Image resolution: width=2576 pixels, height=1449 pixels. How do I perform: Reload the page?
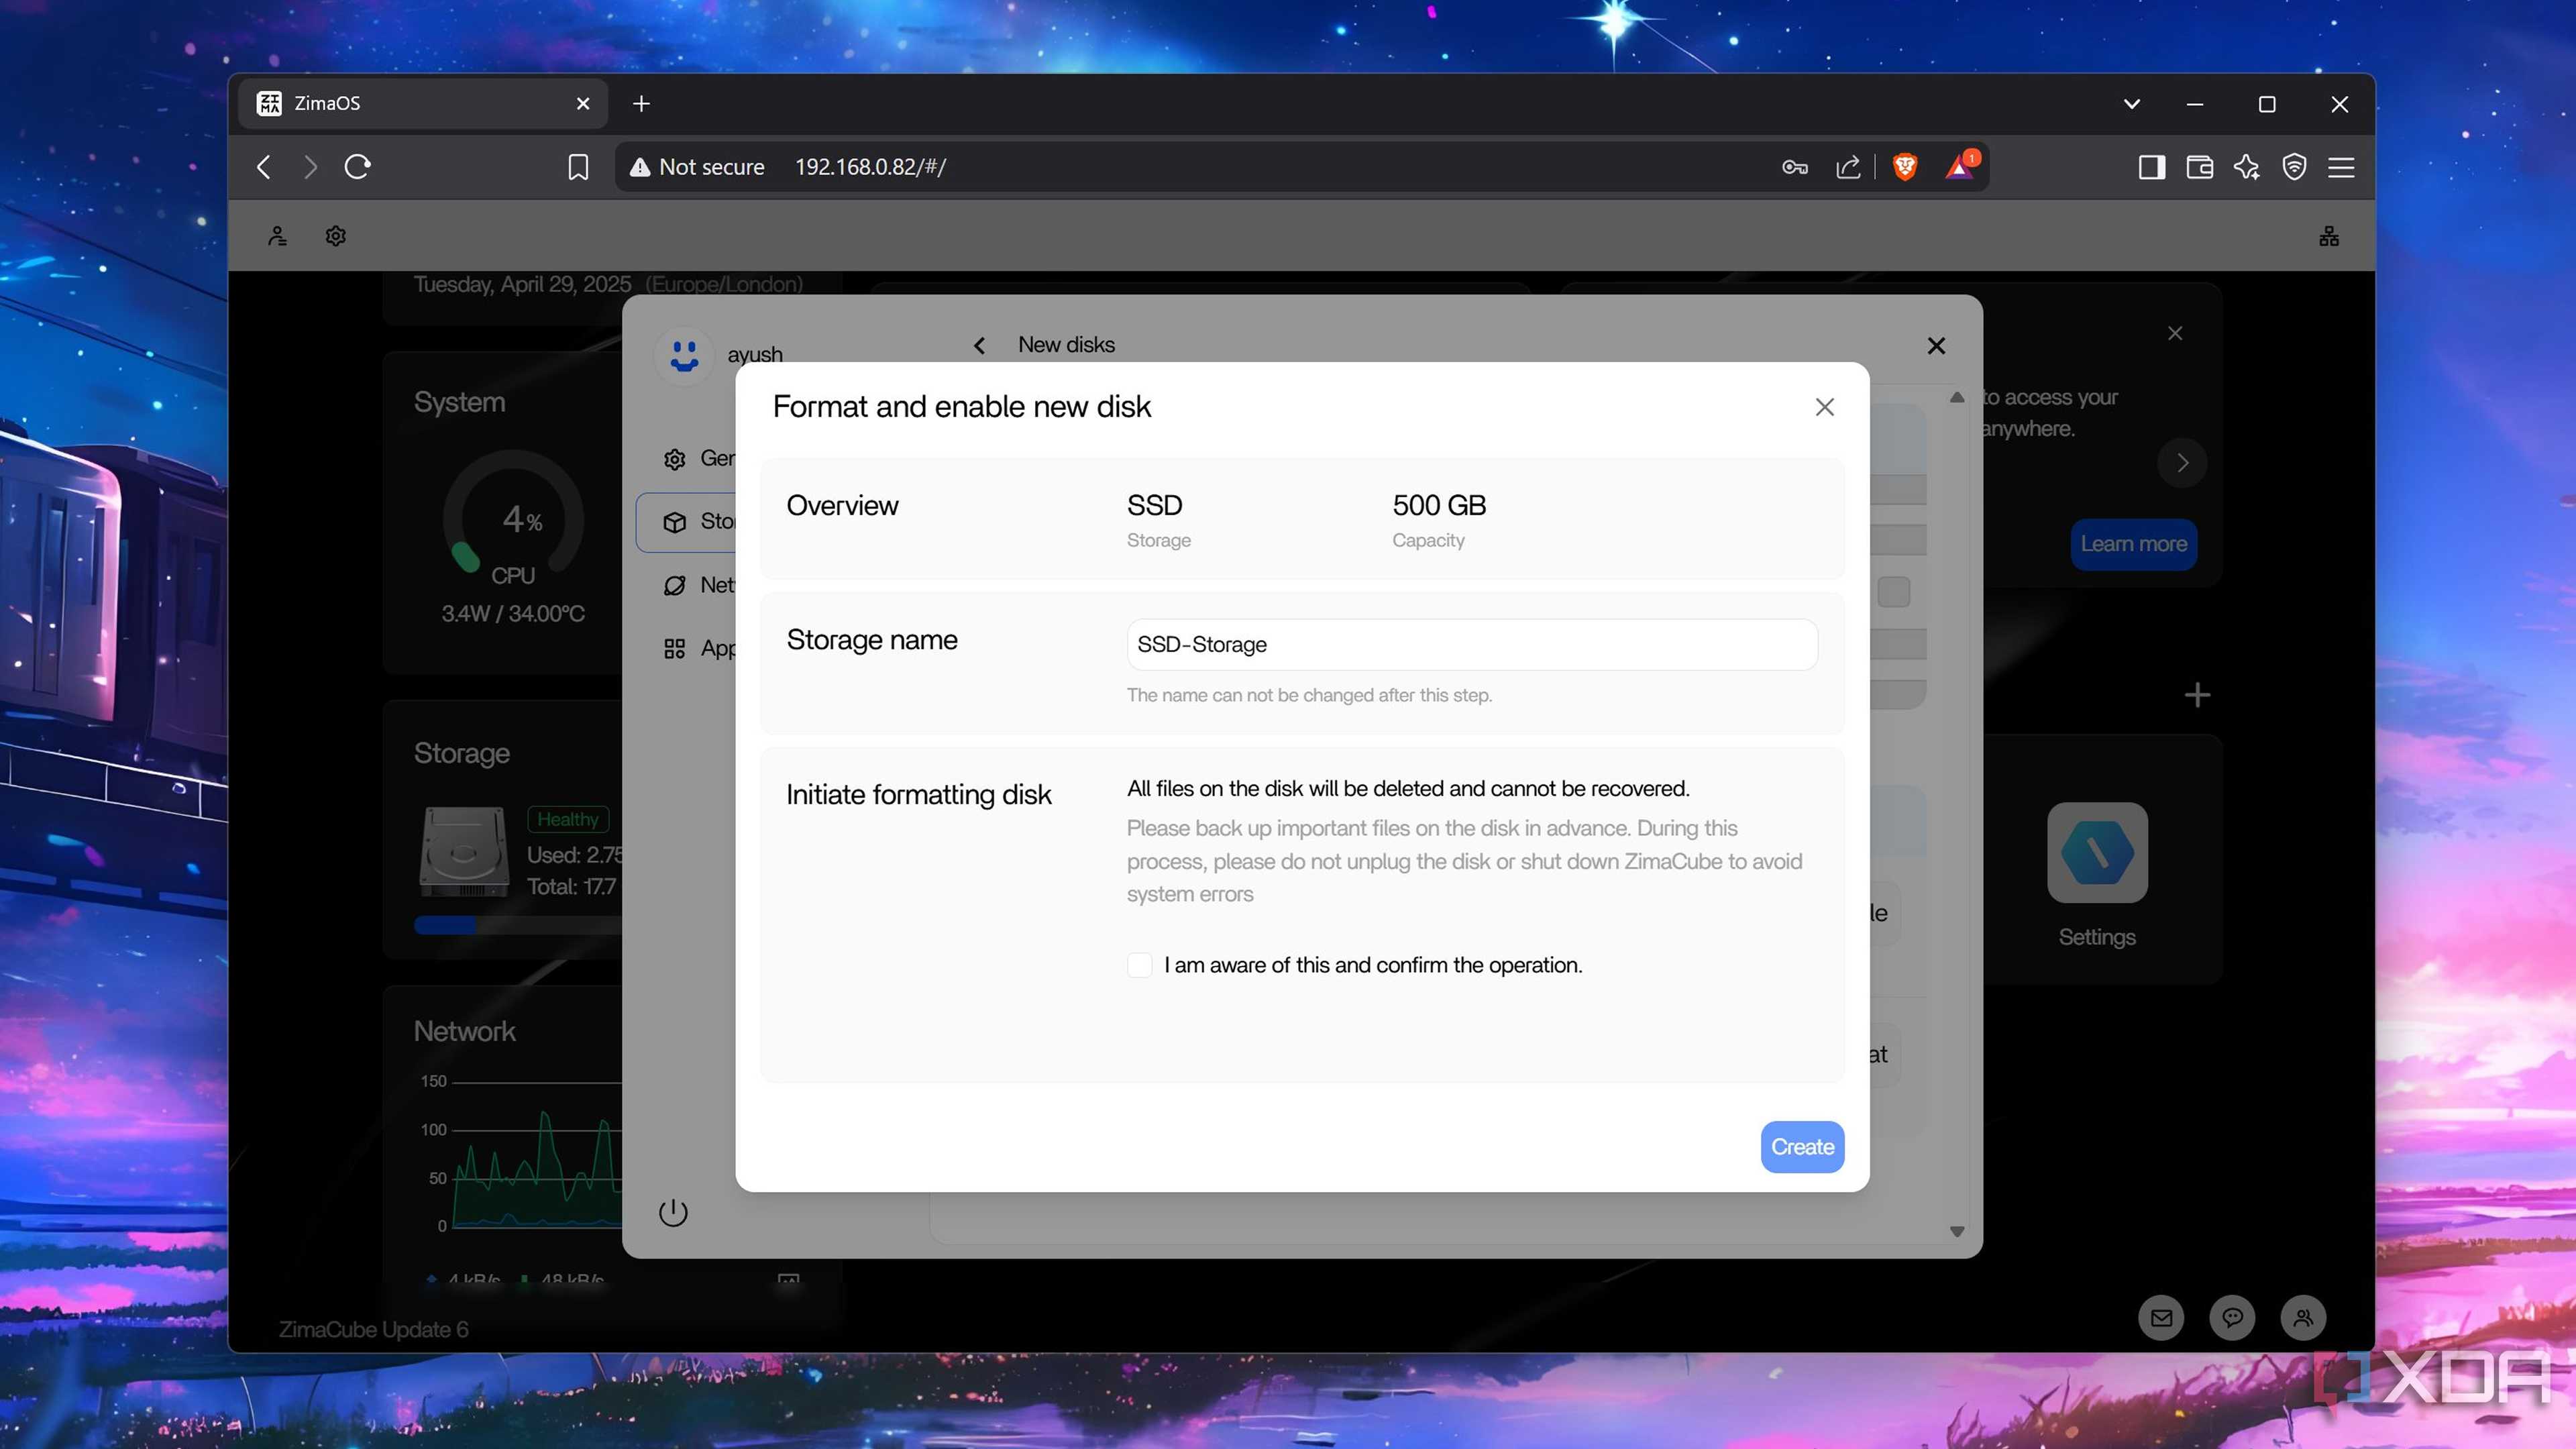[x=358, y=167]
